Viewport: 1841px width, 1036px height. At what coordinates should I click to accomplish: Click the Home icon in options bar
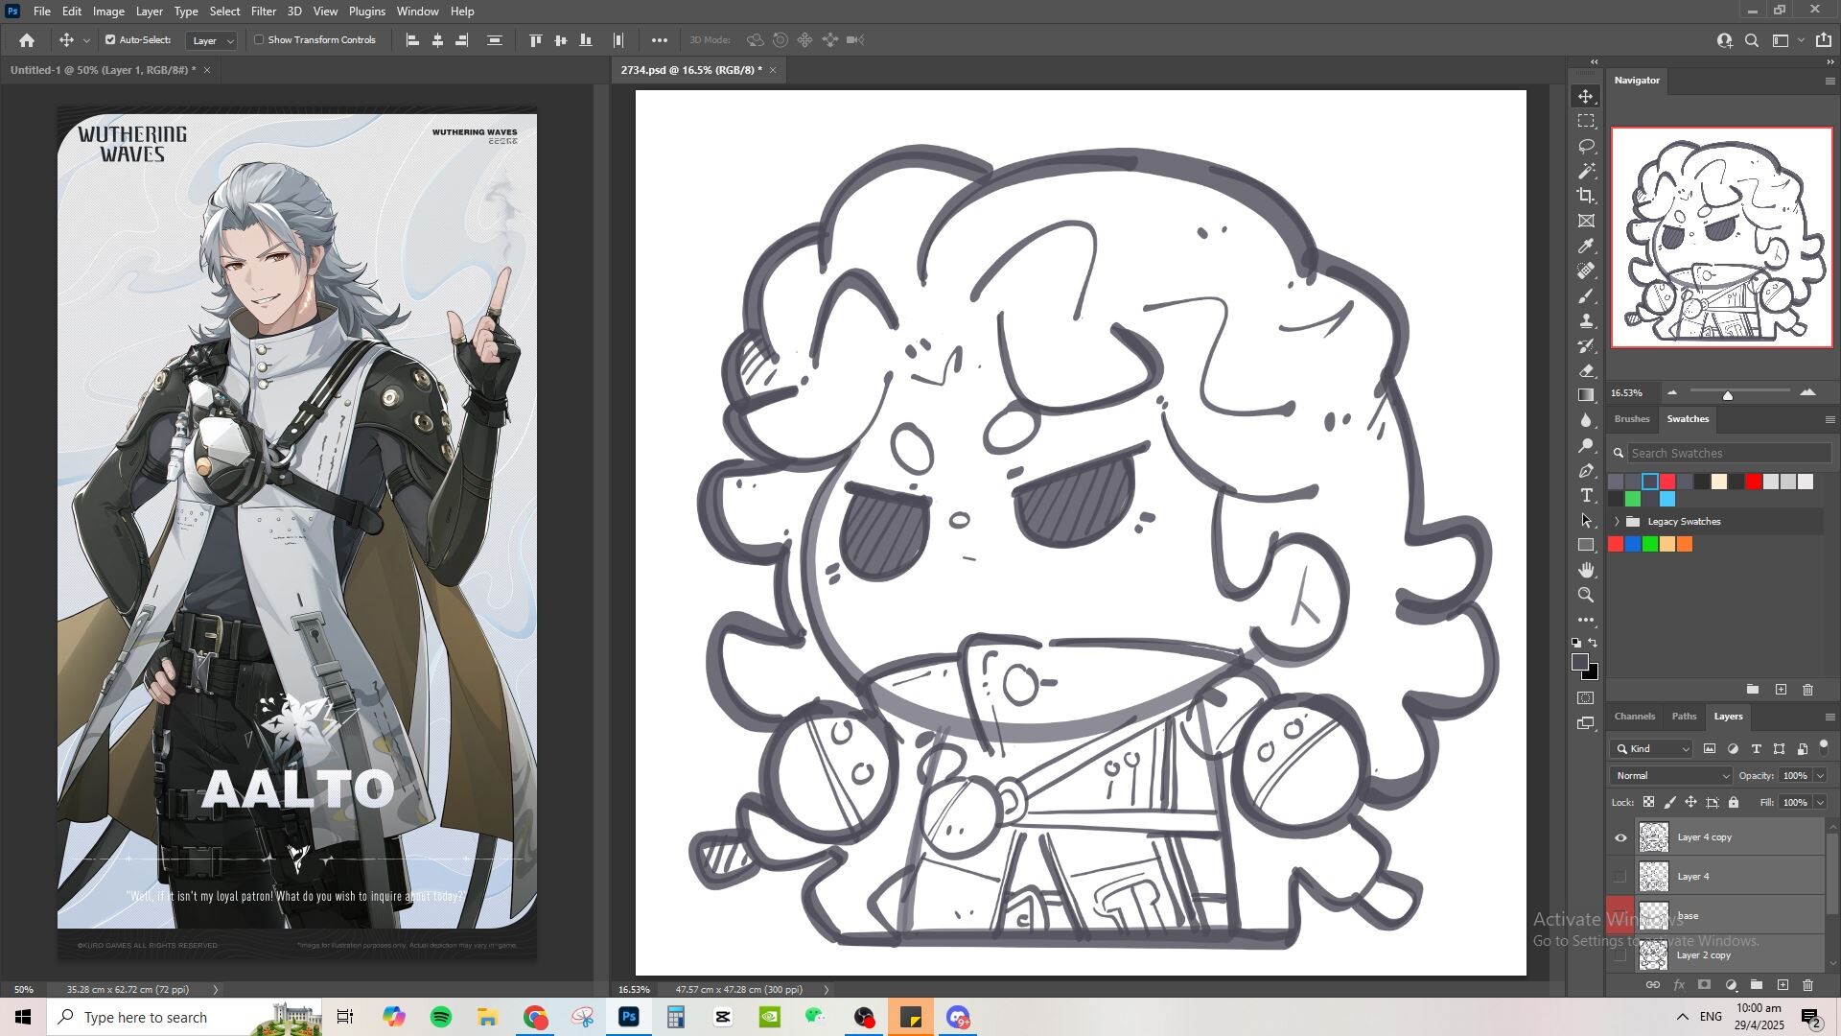pyautogui.click(x=27, y=40)
